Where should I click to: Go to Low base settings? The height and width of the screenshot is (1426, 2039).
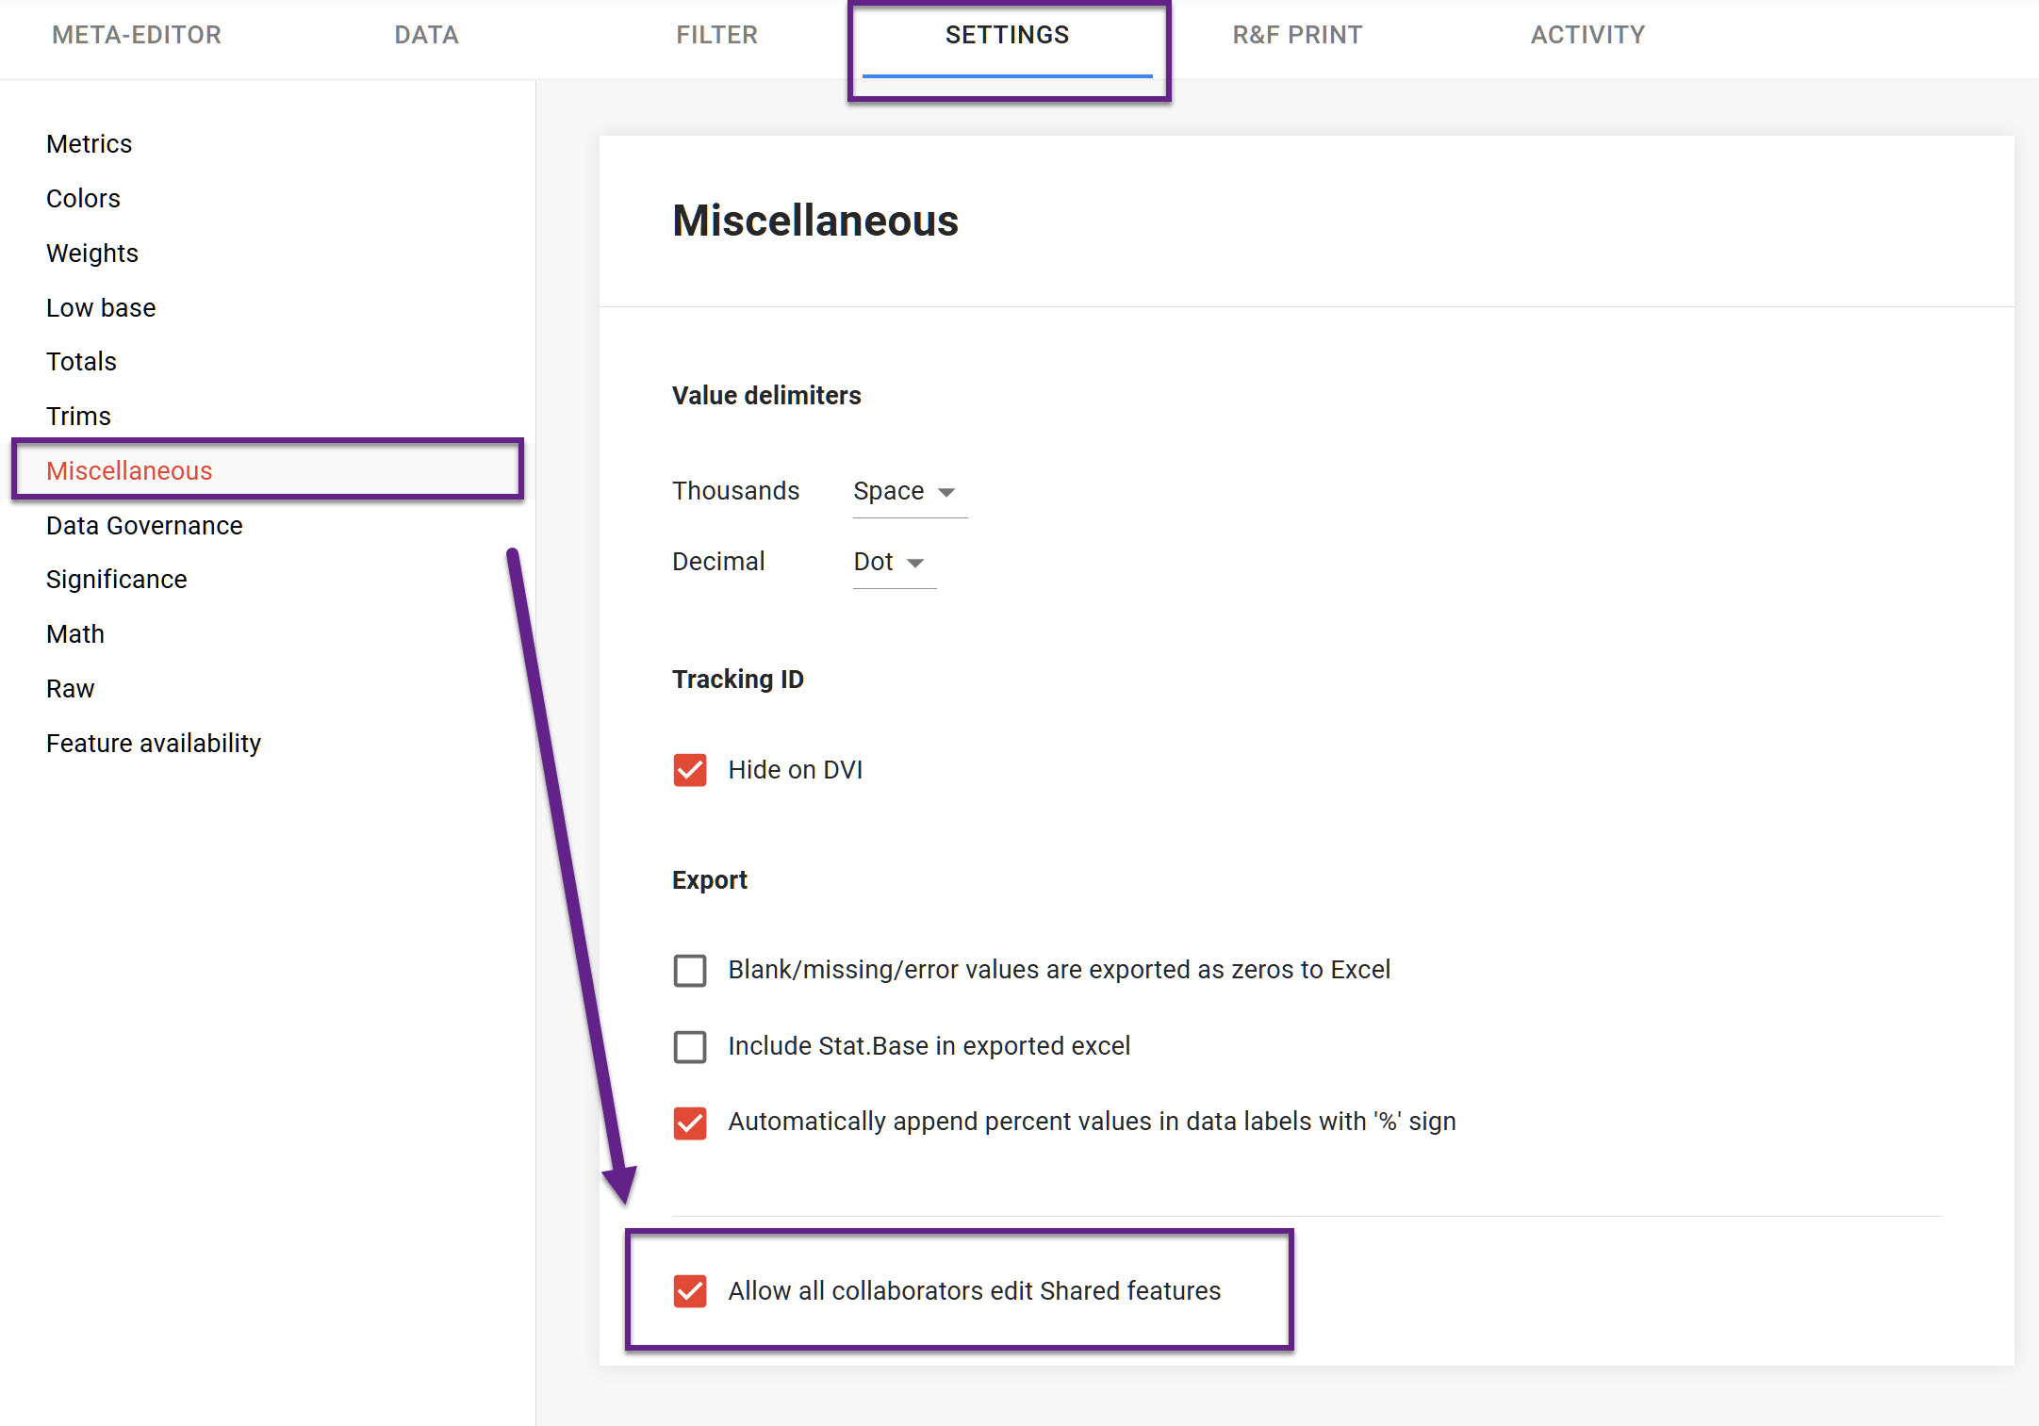tap(101, 308)
